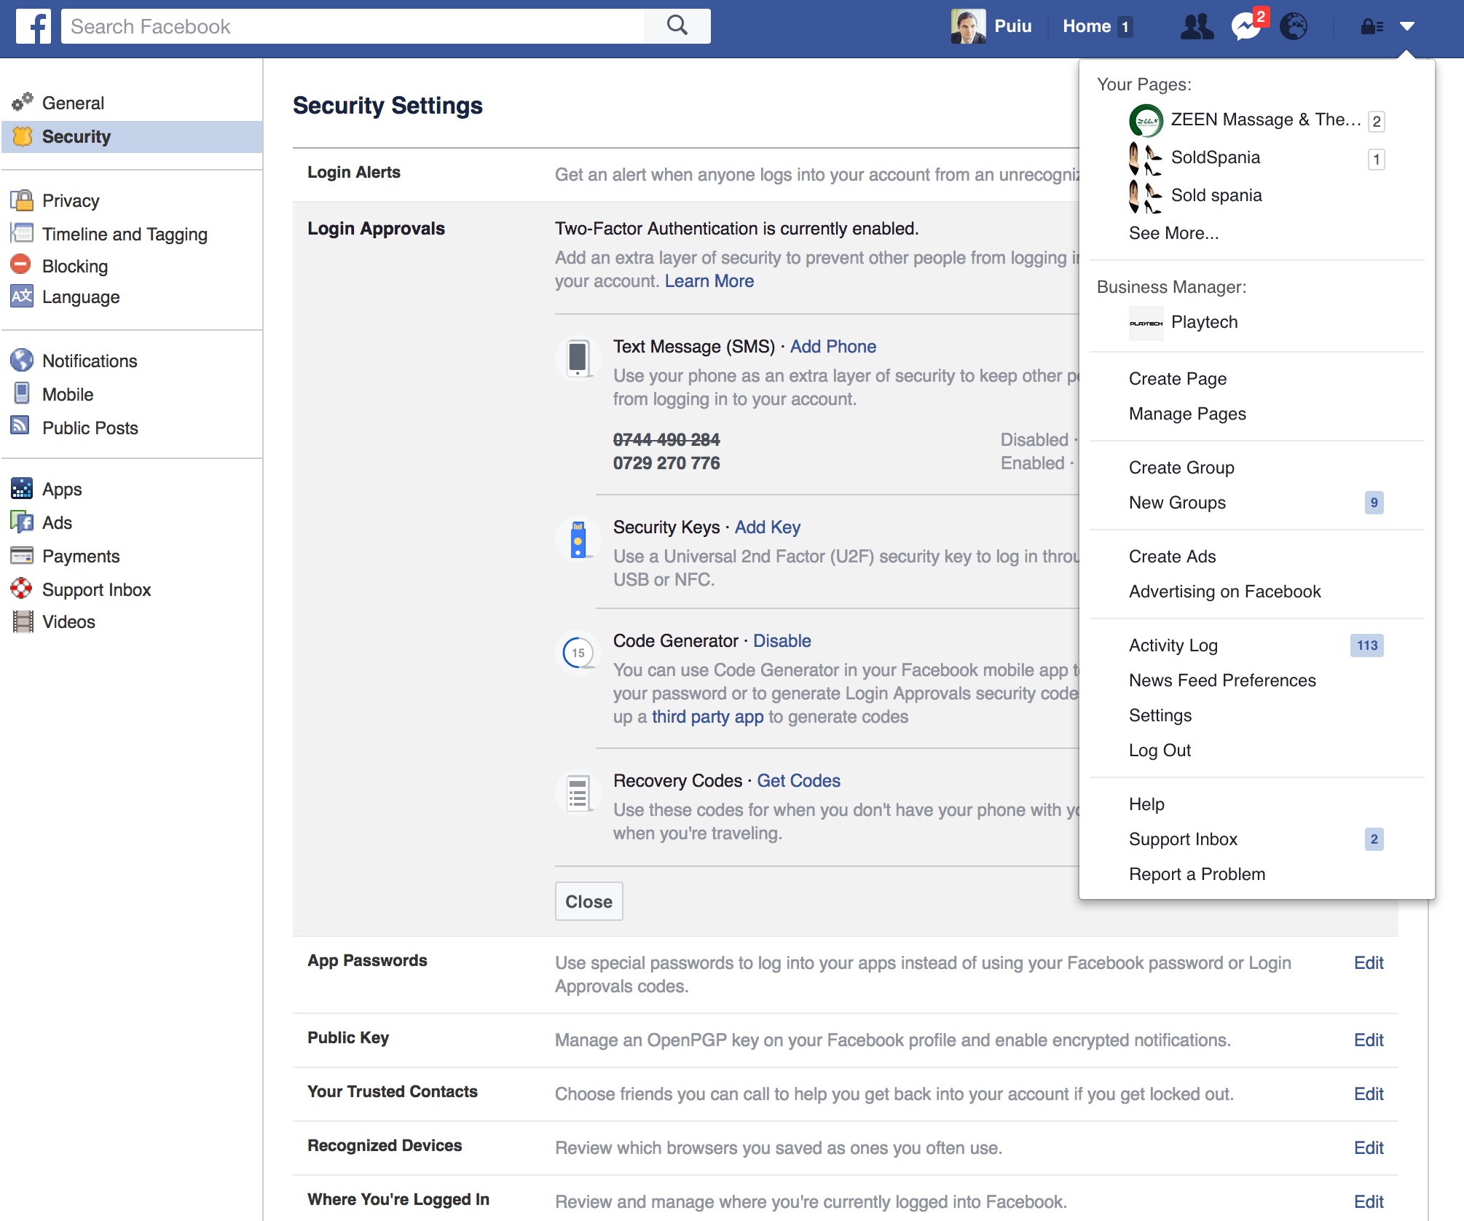
Task: Select Report a Problem
Action: [1197, 874]
